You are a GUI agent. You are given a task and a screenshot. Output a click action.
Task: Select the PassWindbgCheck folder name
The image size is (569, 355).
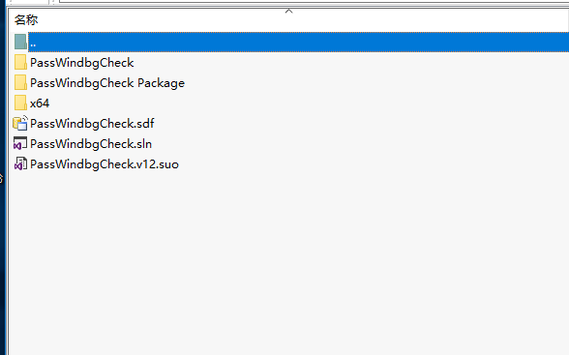82,63
